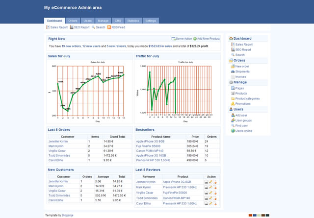Delete Todd Simonides' review

coord(215,198)
